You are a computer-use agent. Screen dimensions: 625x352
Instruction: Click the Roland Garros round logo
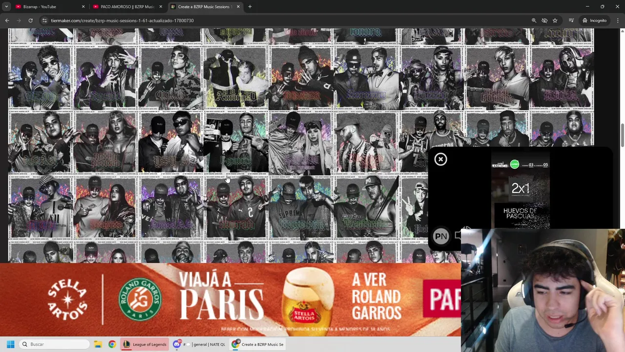pos(140,300)
